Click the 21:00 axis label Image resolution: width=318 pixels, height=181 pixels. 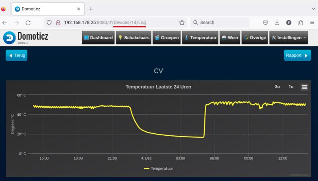pyautogui.click(x=112, y=158)
